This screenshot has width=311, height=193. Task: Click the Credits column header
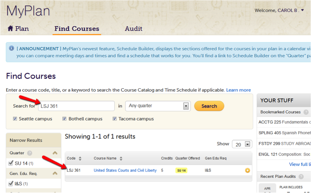pyautogui.click(x=167, y=158)
